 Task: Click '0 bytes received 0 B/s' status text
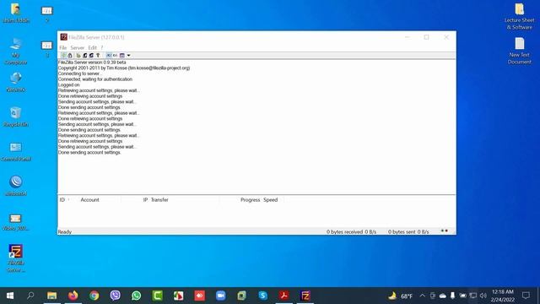(x=351, y=232)
